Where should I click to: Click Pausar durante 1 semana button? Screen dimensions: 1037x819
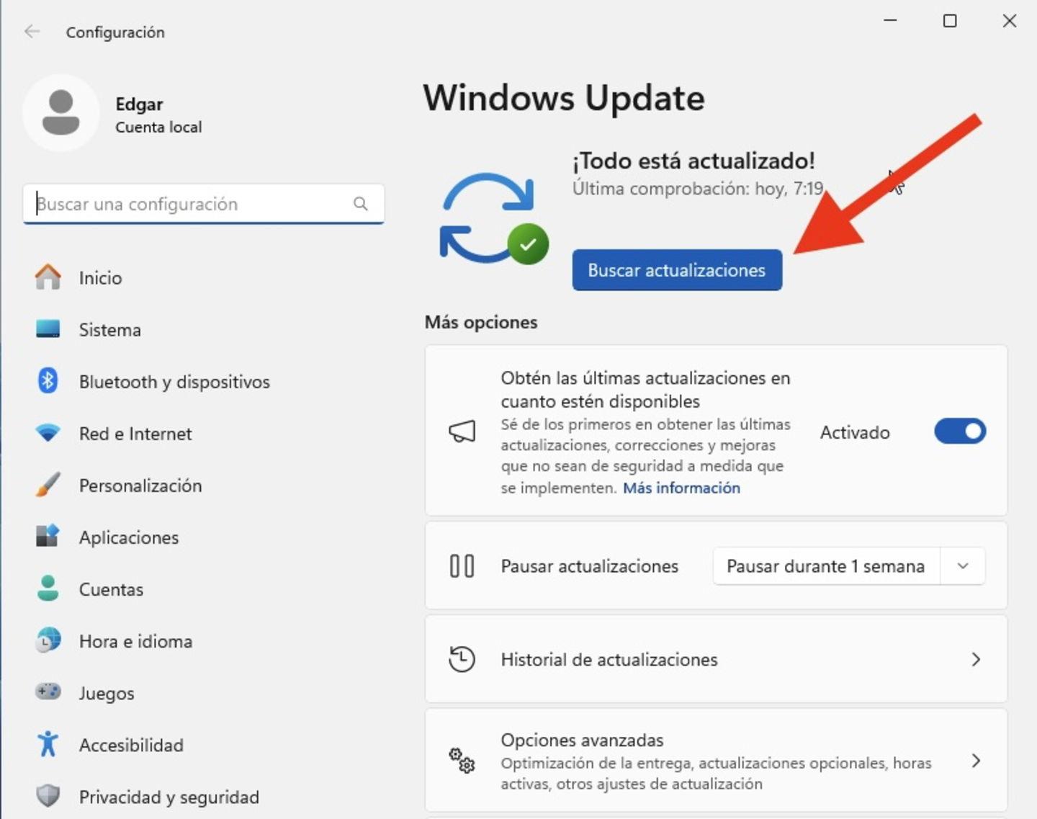[x=825, y=566]
